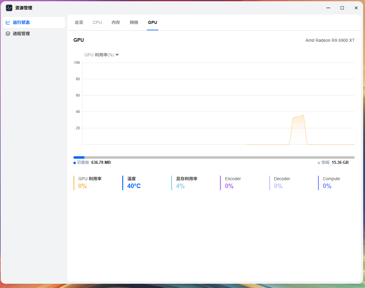Switch to the CPU tab
The width and height of the screenshot is (365, 288).
97,22
